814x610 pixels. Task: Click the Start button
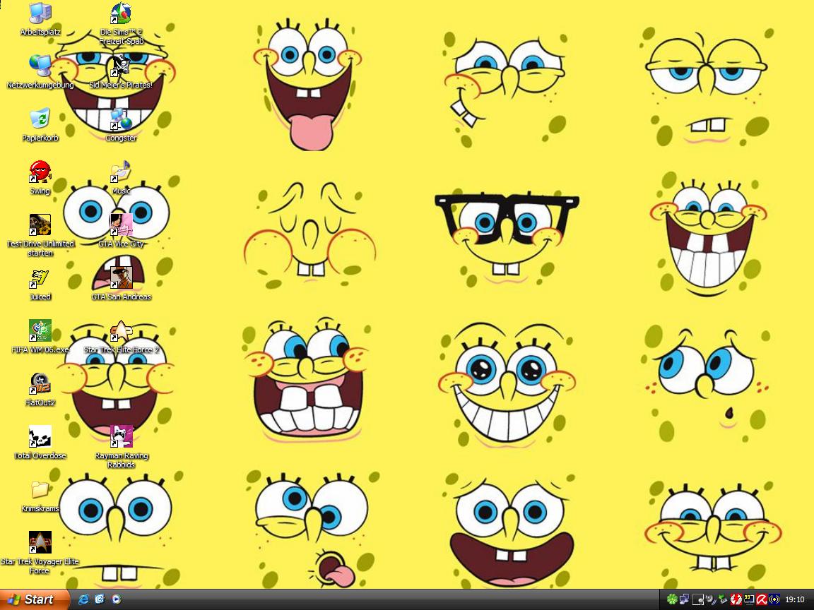(34, 599)
